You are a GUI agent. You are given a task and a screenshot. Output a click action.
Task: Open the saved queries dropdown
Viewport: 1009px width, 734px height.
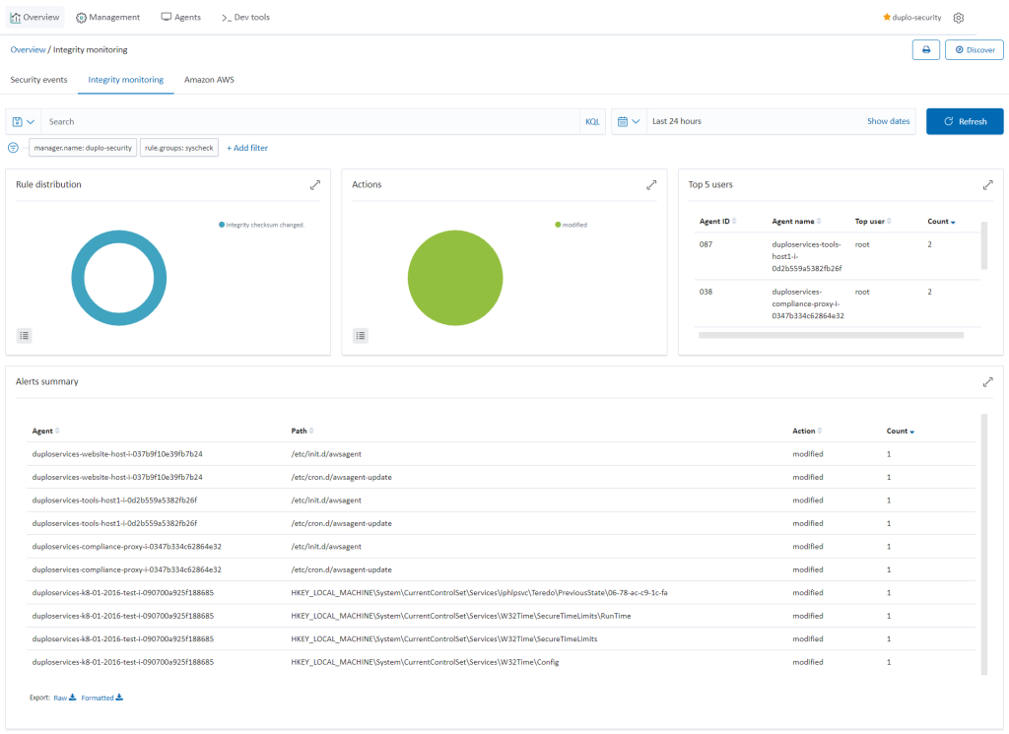tap(24, 121)
